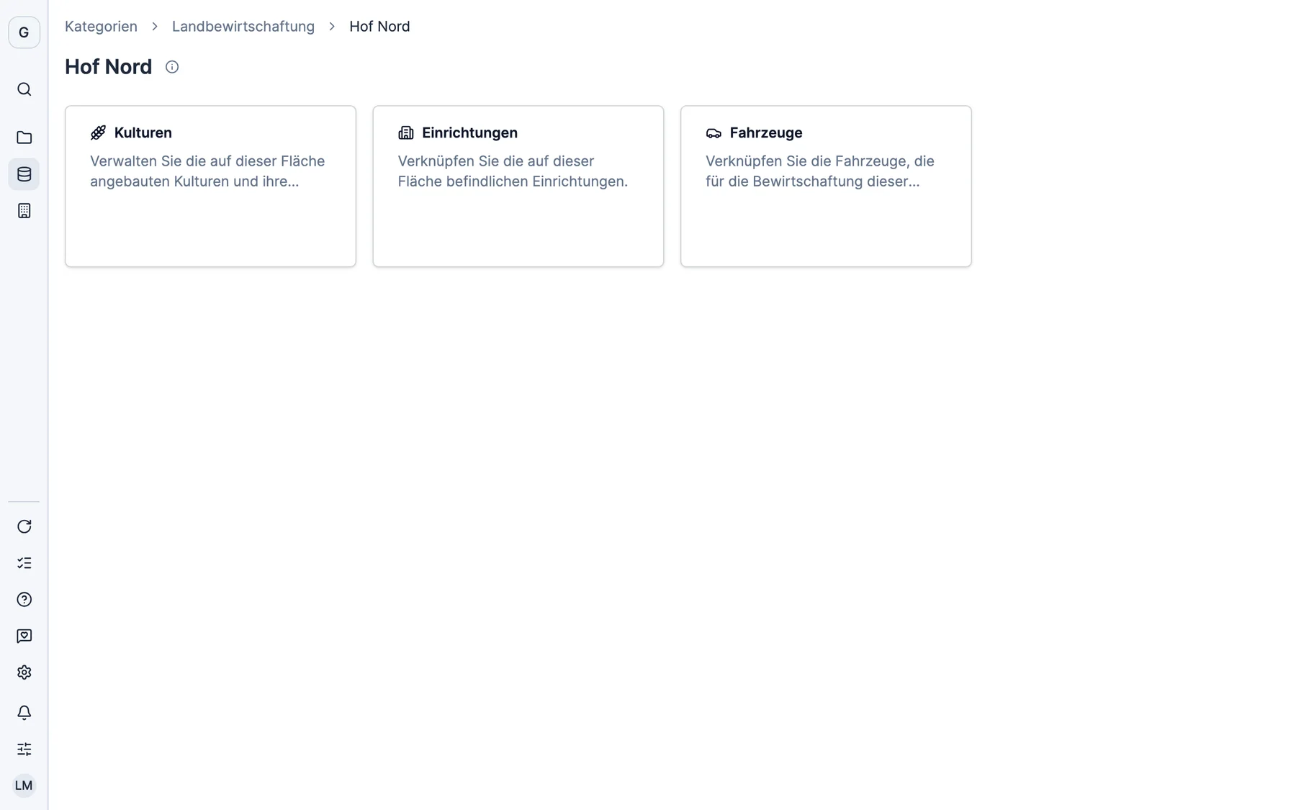Open the checklist tasks icon
Screen dimensions: 1296x810
[x=24, y=563]
